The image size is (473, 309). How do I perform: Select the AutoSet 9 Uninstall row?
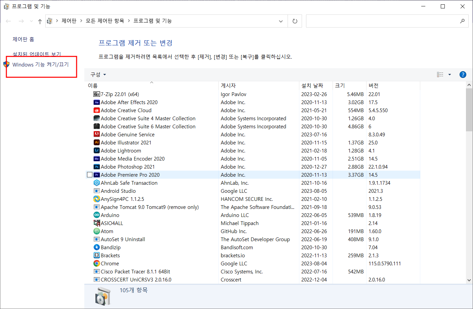(x=253, y=239)
